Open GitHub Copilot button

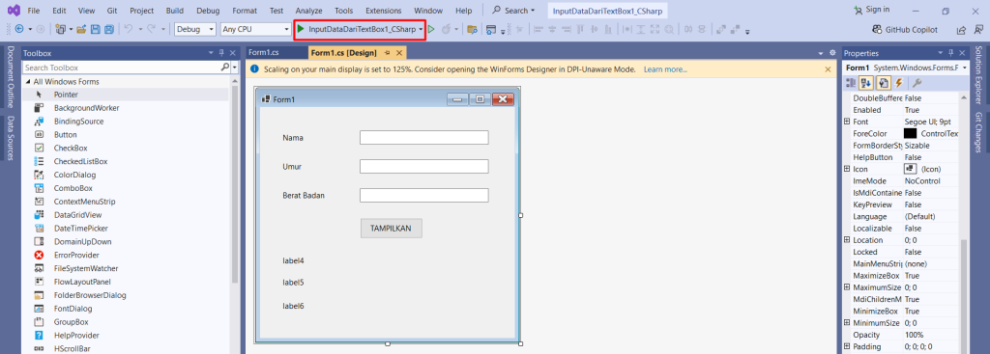click(905, 30)
